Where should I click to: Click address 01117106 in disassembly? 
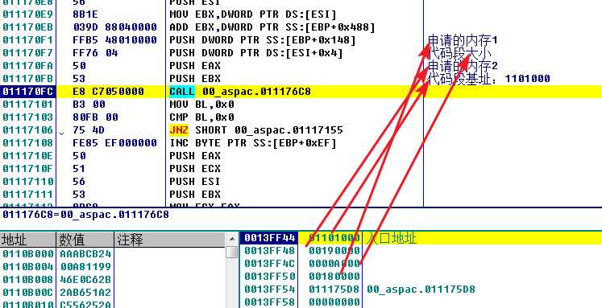pos(27,129)
